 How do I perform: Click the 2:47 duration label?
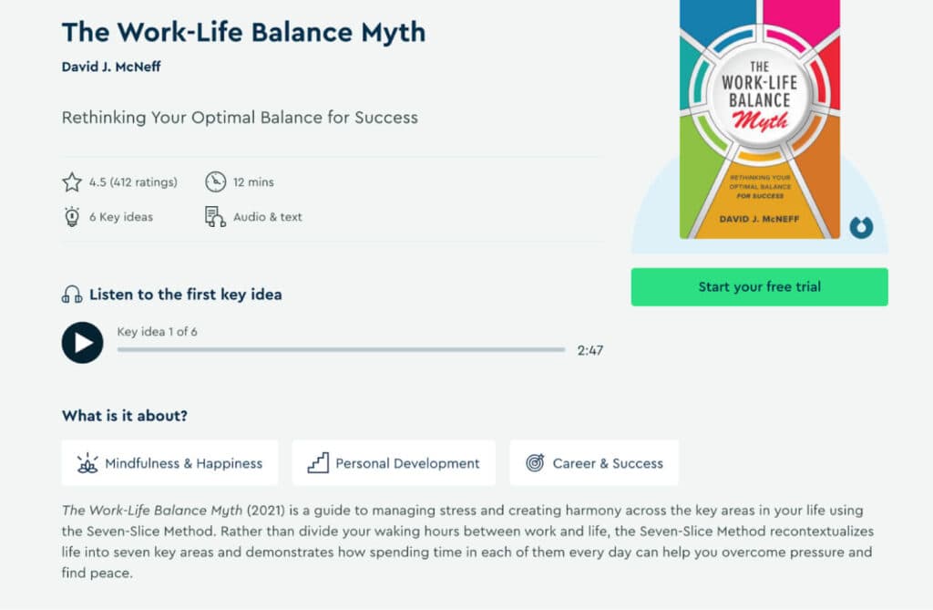tap(592, 350)
